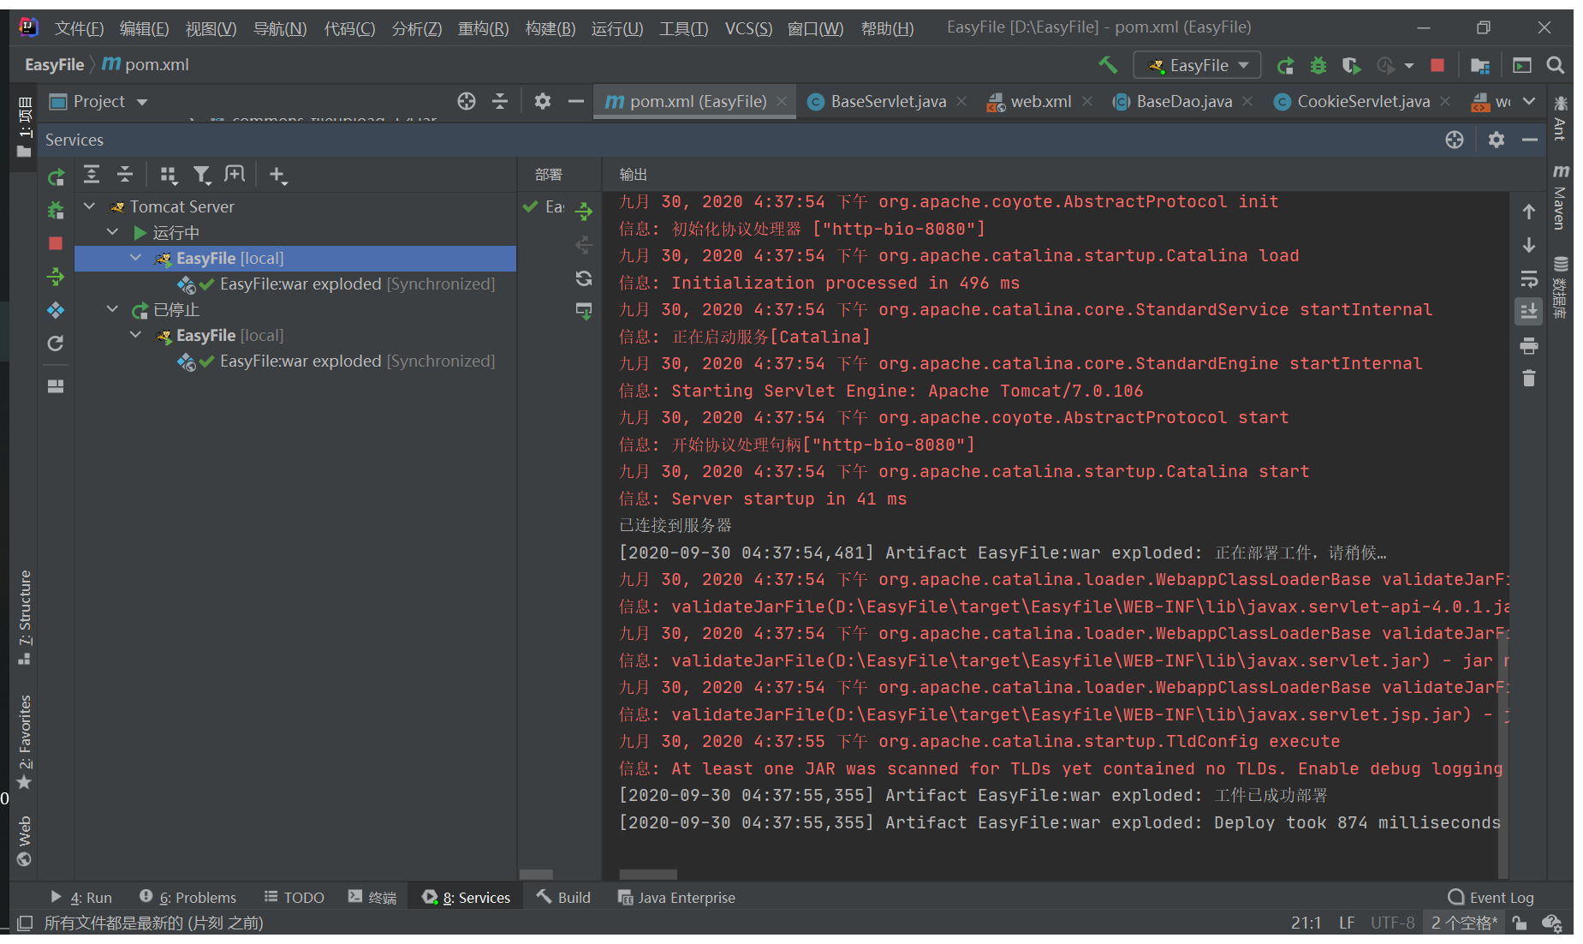Image resolution: width=1583 pixels, height=944 pixels.
Task: Click the Rerun icon in top toolbar
Action: click(1285, 65)
